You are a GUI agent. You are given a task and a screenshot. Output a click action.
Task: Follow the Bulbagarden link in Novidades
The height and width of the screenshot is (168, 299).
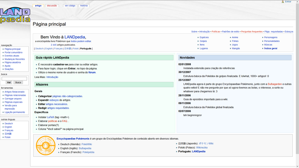(275, 84)
